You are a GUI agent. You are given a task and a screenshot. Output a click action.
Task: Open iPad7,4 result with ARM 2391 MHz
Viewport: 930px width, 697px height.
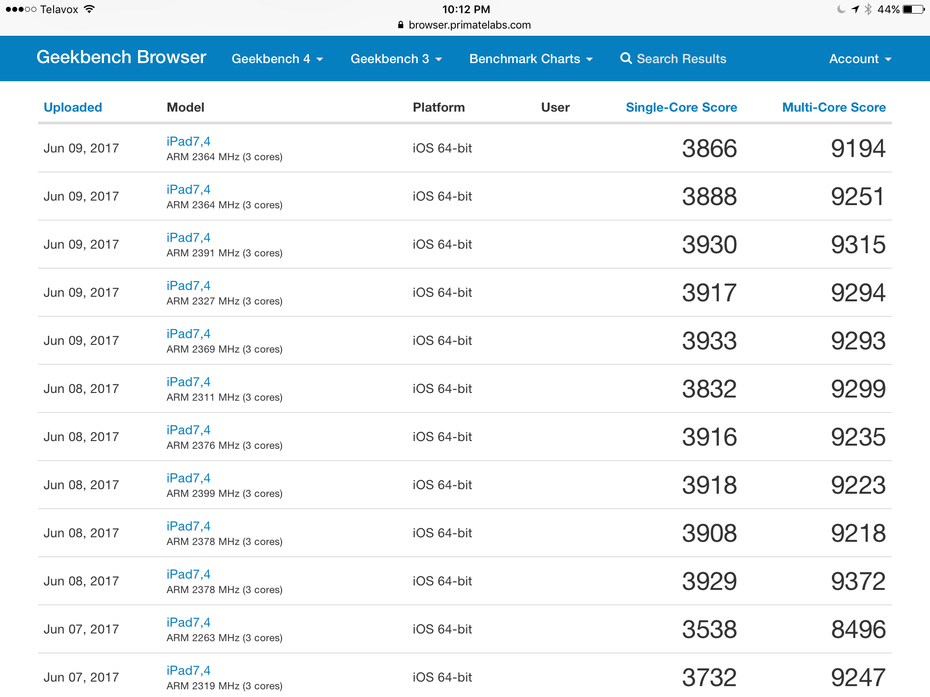[x=188, y=237]
